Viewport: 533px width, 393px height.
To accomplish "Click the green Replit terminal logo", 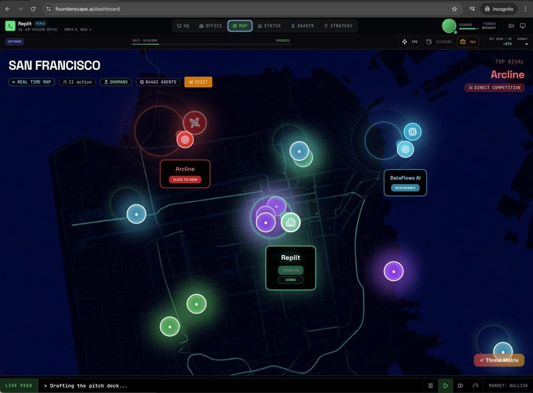I will [10, 26].
